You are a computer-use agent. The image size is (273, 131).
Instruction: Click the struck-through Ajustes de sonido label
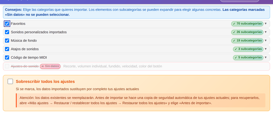[x=25, y=66]
